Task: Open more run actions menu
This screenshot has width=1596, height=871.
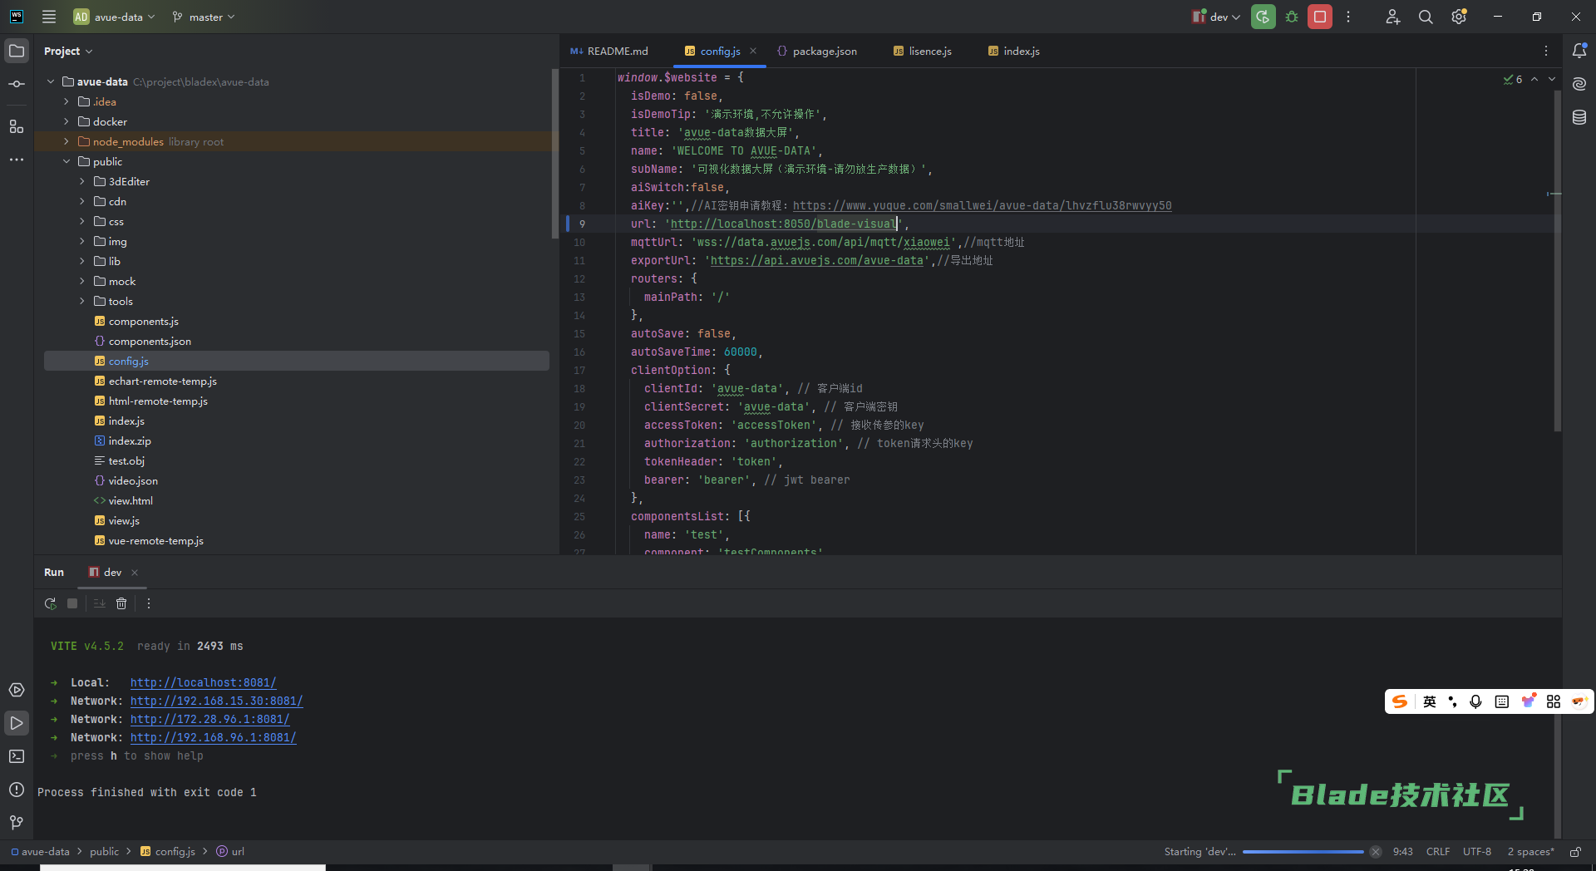Action: click(x=1348, y=17)
